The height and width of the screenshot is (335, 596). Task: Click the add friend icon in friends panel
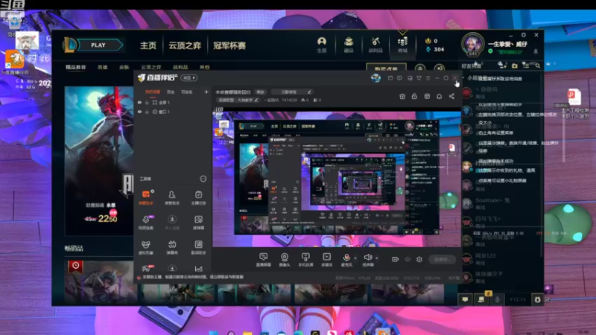pos(502,66)
